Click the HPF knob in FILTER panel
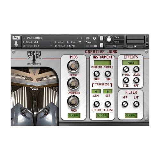Screen dimensions: 160x160 click(x=125, y=104)
